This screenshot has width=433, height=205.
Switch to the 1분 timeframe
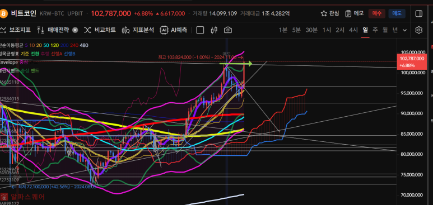[283, 30]
